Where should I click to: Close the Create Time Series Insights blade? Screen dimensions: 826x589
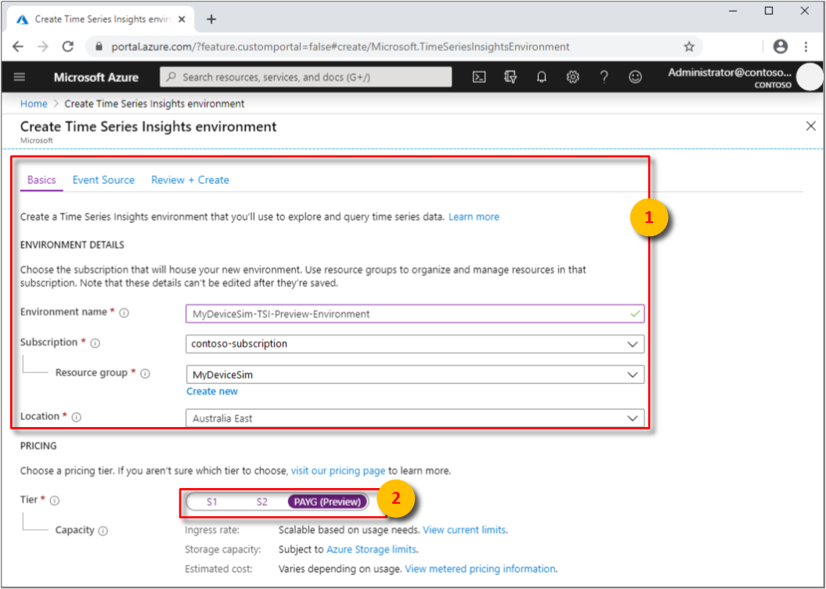[810, 126]
